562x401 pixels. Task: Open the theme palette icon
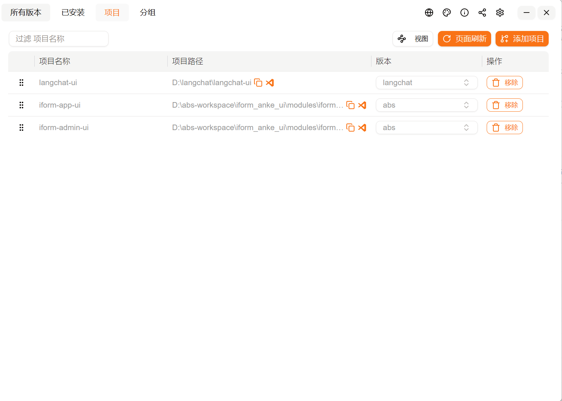(446, 13)
